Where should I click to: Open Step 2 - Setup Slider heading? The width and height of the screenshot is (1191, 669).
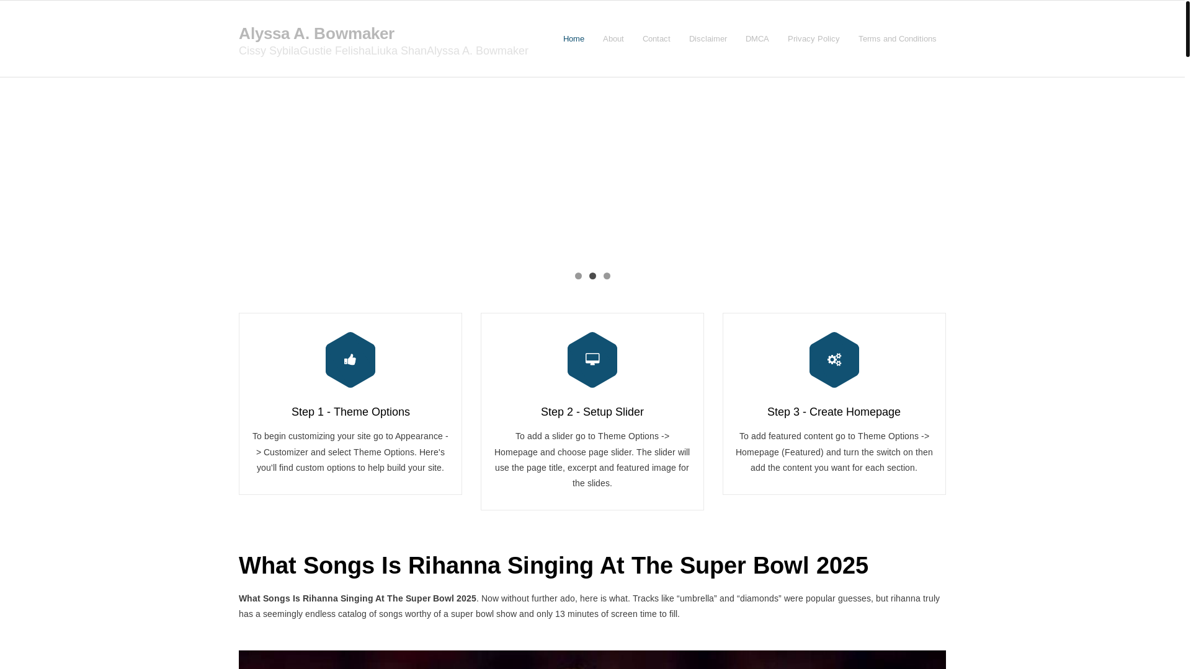[x=592, y=412]
